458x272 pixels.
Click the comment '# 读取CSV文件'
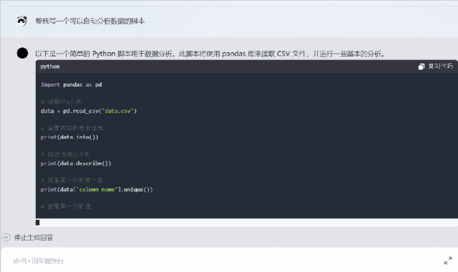click(x=61, y=102)
